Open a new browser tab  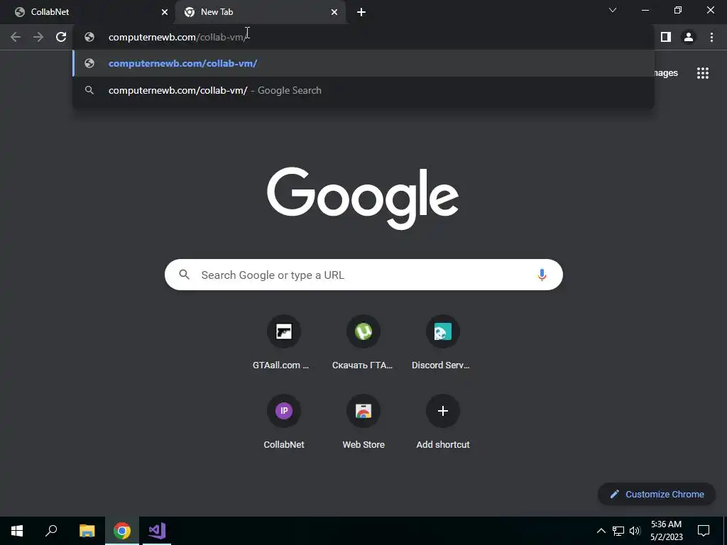(361, 12)
